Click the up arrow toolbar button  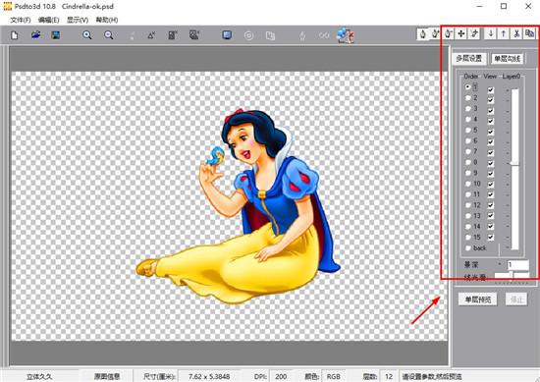(504, 33)
